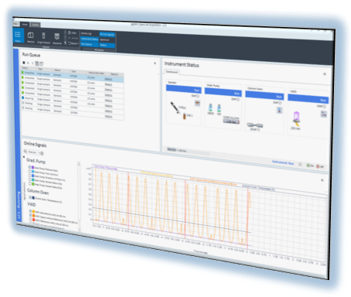Collapse the signal selection panel arrow

point(24,157)
